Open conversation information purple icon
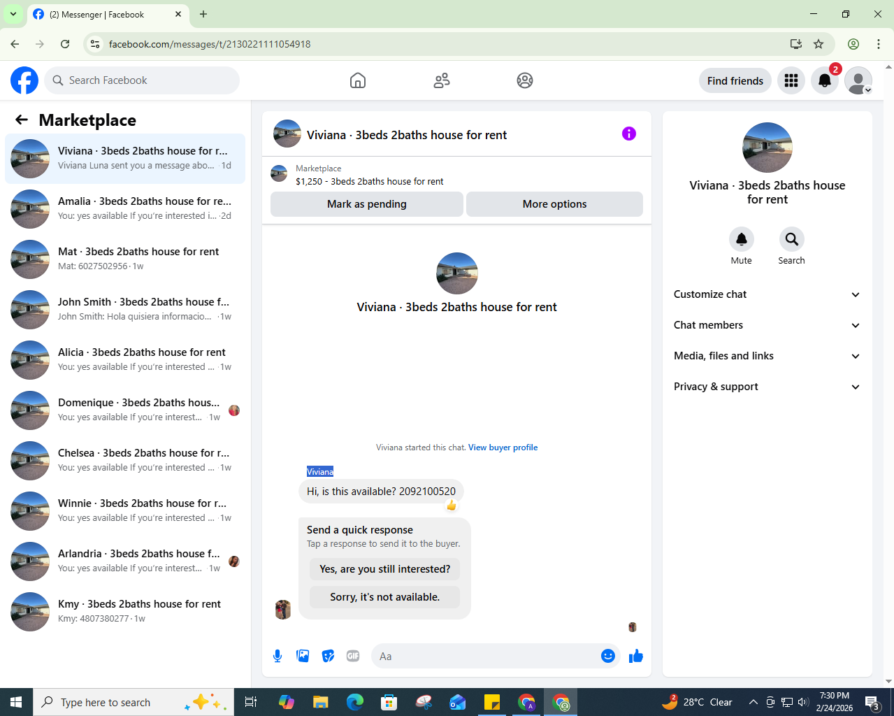Screen dimensions: 894x716 point(629,134)
